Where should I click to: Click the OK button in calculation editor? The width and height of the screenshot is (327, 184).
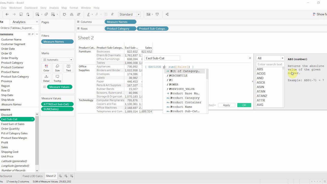click(x=244, y=105)
